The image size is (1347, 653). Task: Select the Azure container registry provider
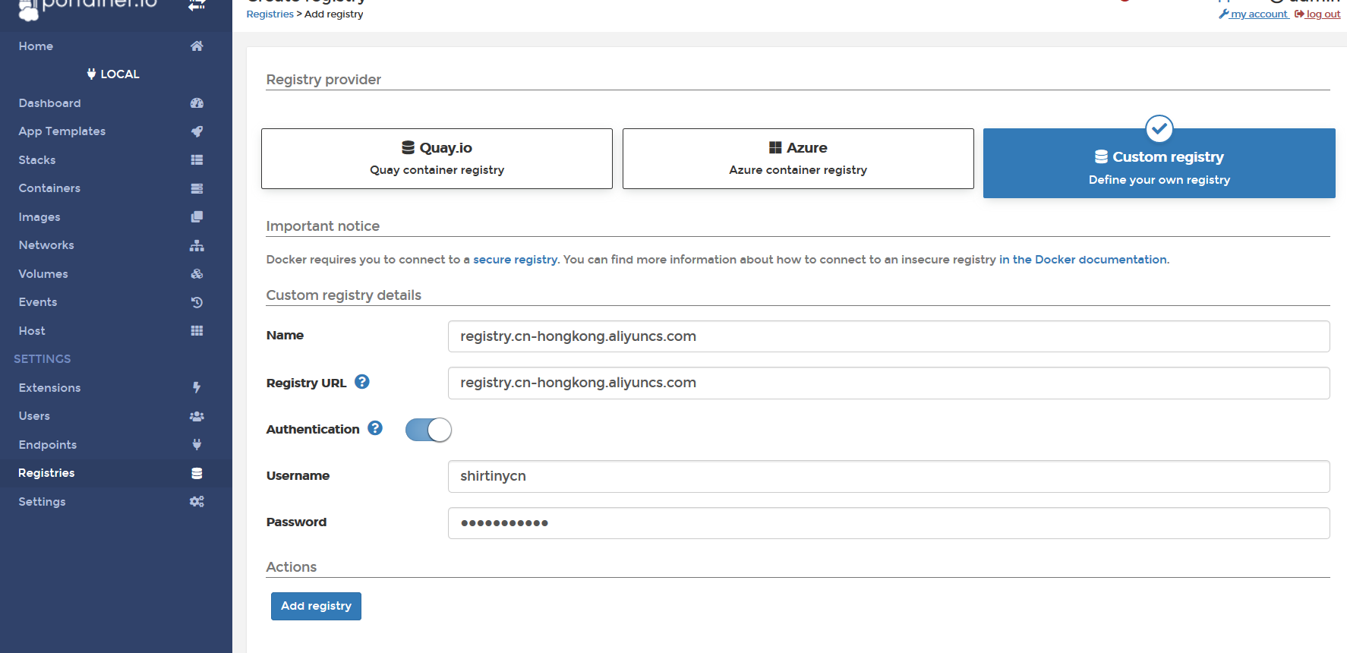798,159
